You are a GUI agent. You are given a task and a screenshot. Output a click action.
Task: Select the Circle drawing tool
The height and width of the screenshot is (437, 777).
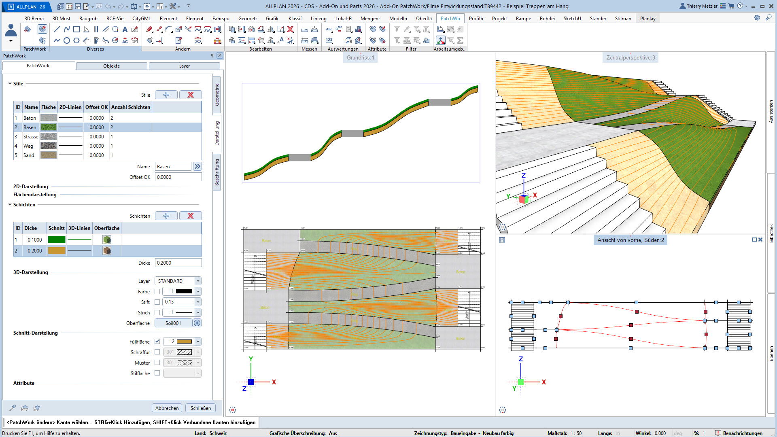(x=67, y=40)
